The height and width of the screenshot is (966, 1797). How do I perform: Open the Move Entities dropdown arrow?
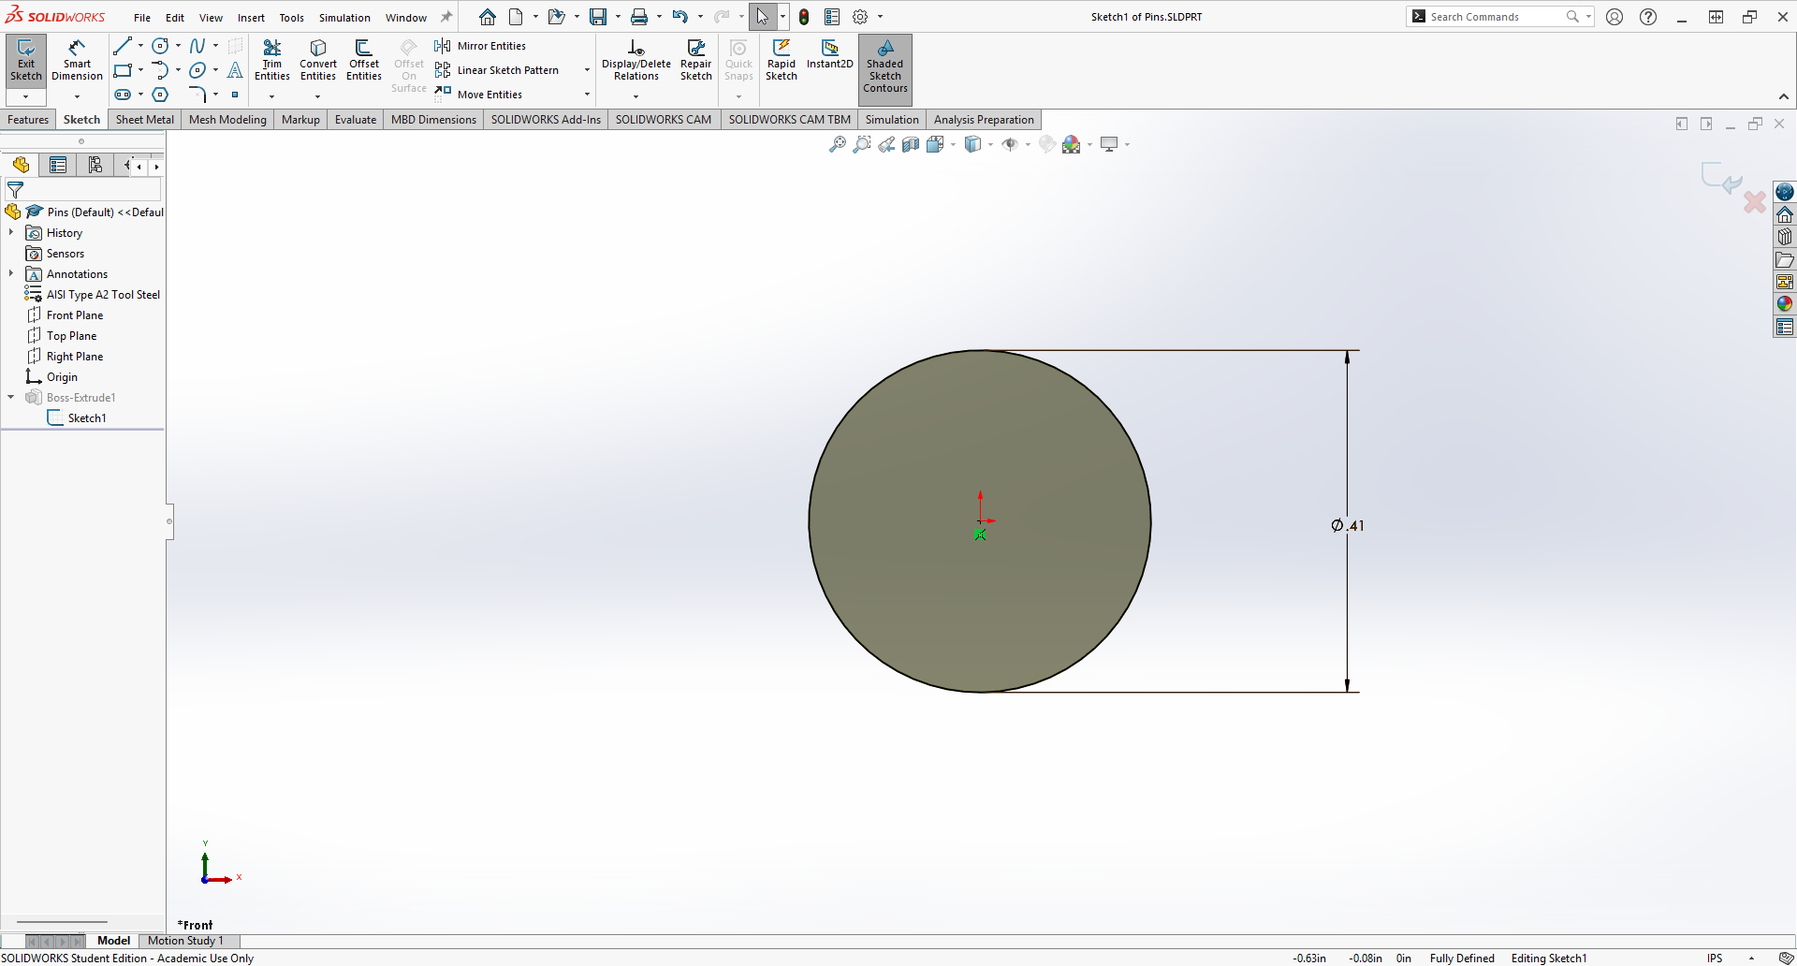click(x=587, y=95)
